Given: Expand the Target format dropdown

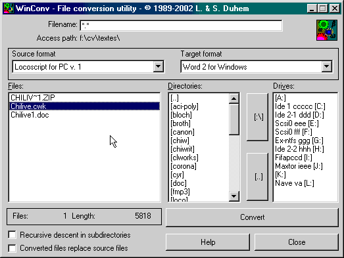Looking at the screenshot, I should click(x=327, y=66).
